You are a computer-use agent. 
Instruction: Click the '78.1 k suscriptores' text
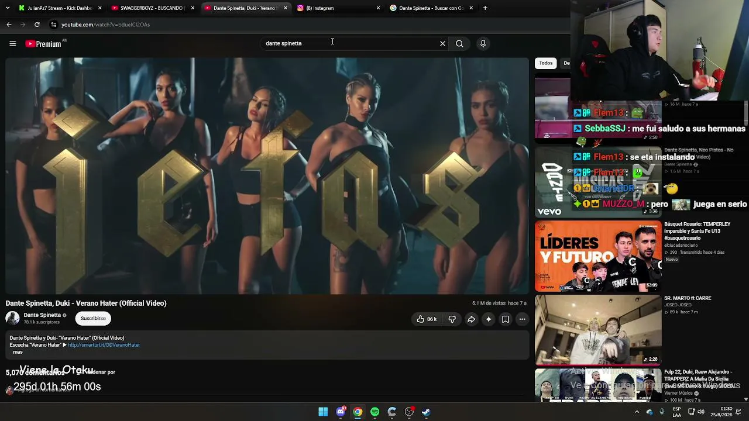42,322
